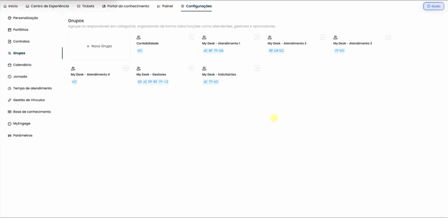Screen dimensions: 448x218
Task: Click RF member badge in Atendimento 2
Action: click(x=271, y=51)
